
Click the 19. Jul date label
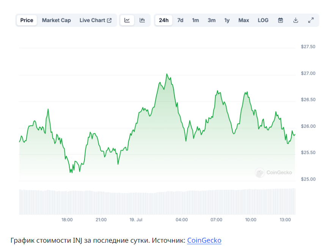tap(136, 220)
